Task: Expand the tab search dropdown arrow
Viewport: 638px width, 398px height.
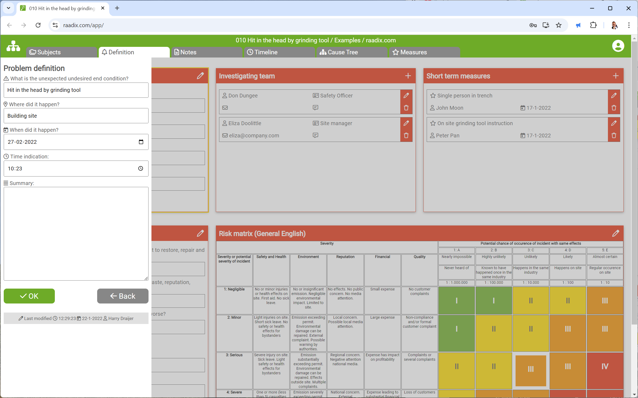Action: click(x=9, y=8)
